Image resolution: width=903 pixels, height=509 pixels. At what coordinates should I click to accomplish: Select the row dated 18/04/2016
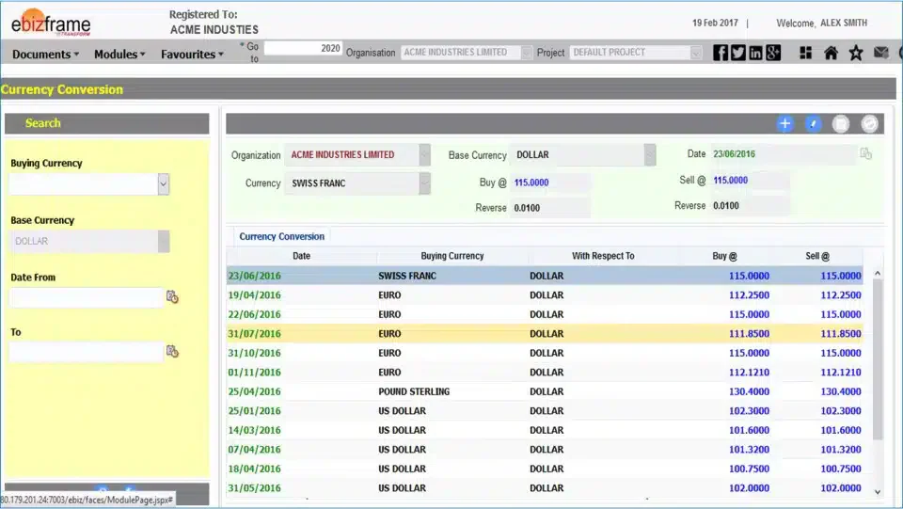545,469
